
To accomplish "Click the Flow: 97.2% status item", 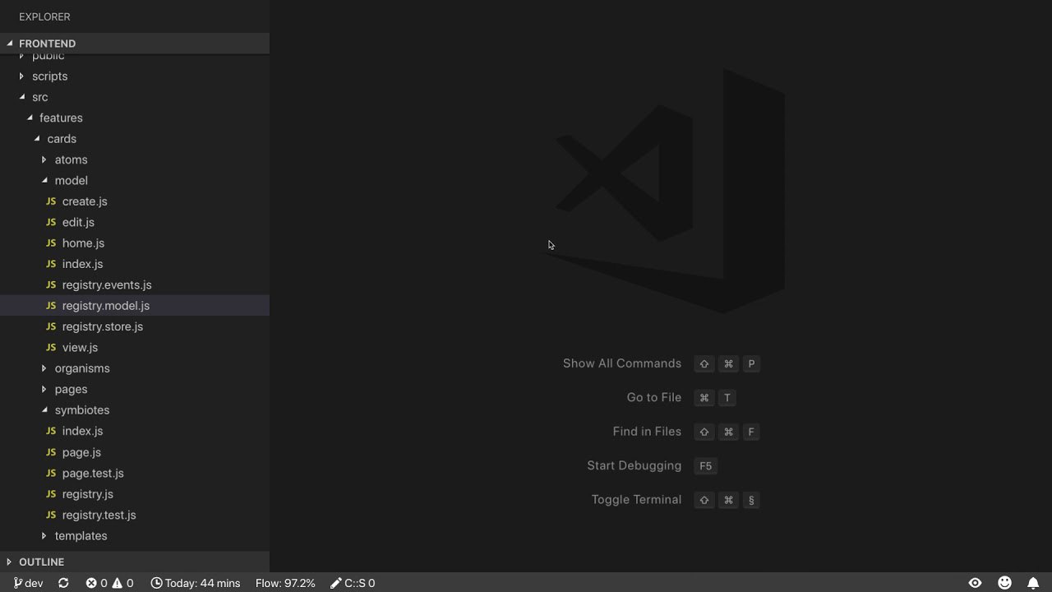I will [285, 583].
